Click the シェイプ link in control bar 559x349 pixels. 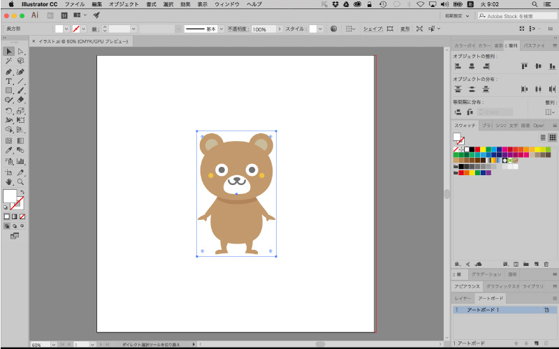click(372, 29)
